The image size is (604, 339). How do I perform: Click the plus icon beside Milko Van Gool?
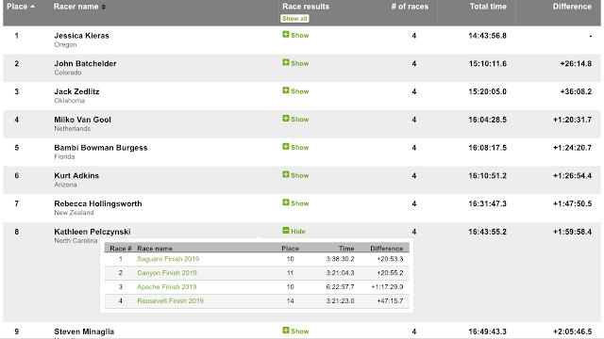[x=285, y=119]
